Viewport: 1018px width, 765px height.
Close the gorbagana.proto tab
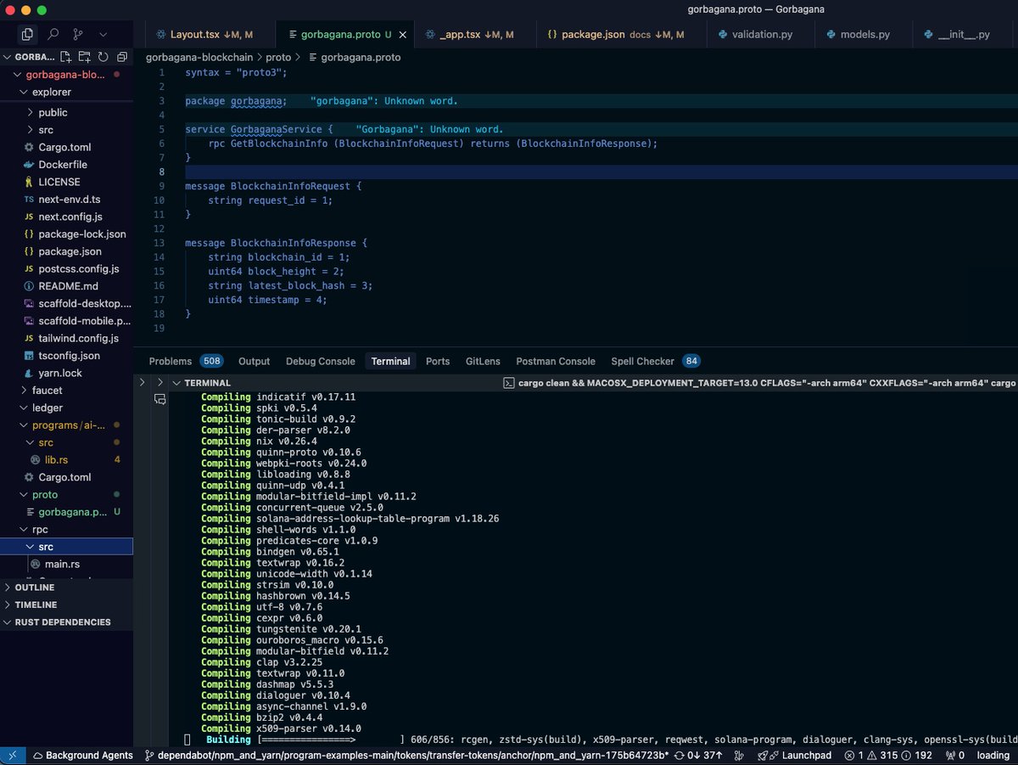[404, 35]
